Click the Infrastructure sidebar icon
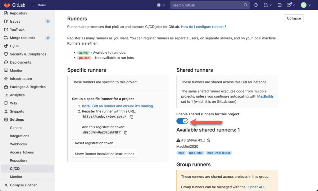The image size is (318, 191). pos(6,78)
